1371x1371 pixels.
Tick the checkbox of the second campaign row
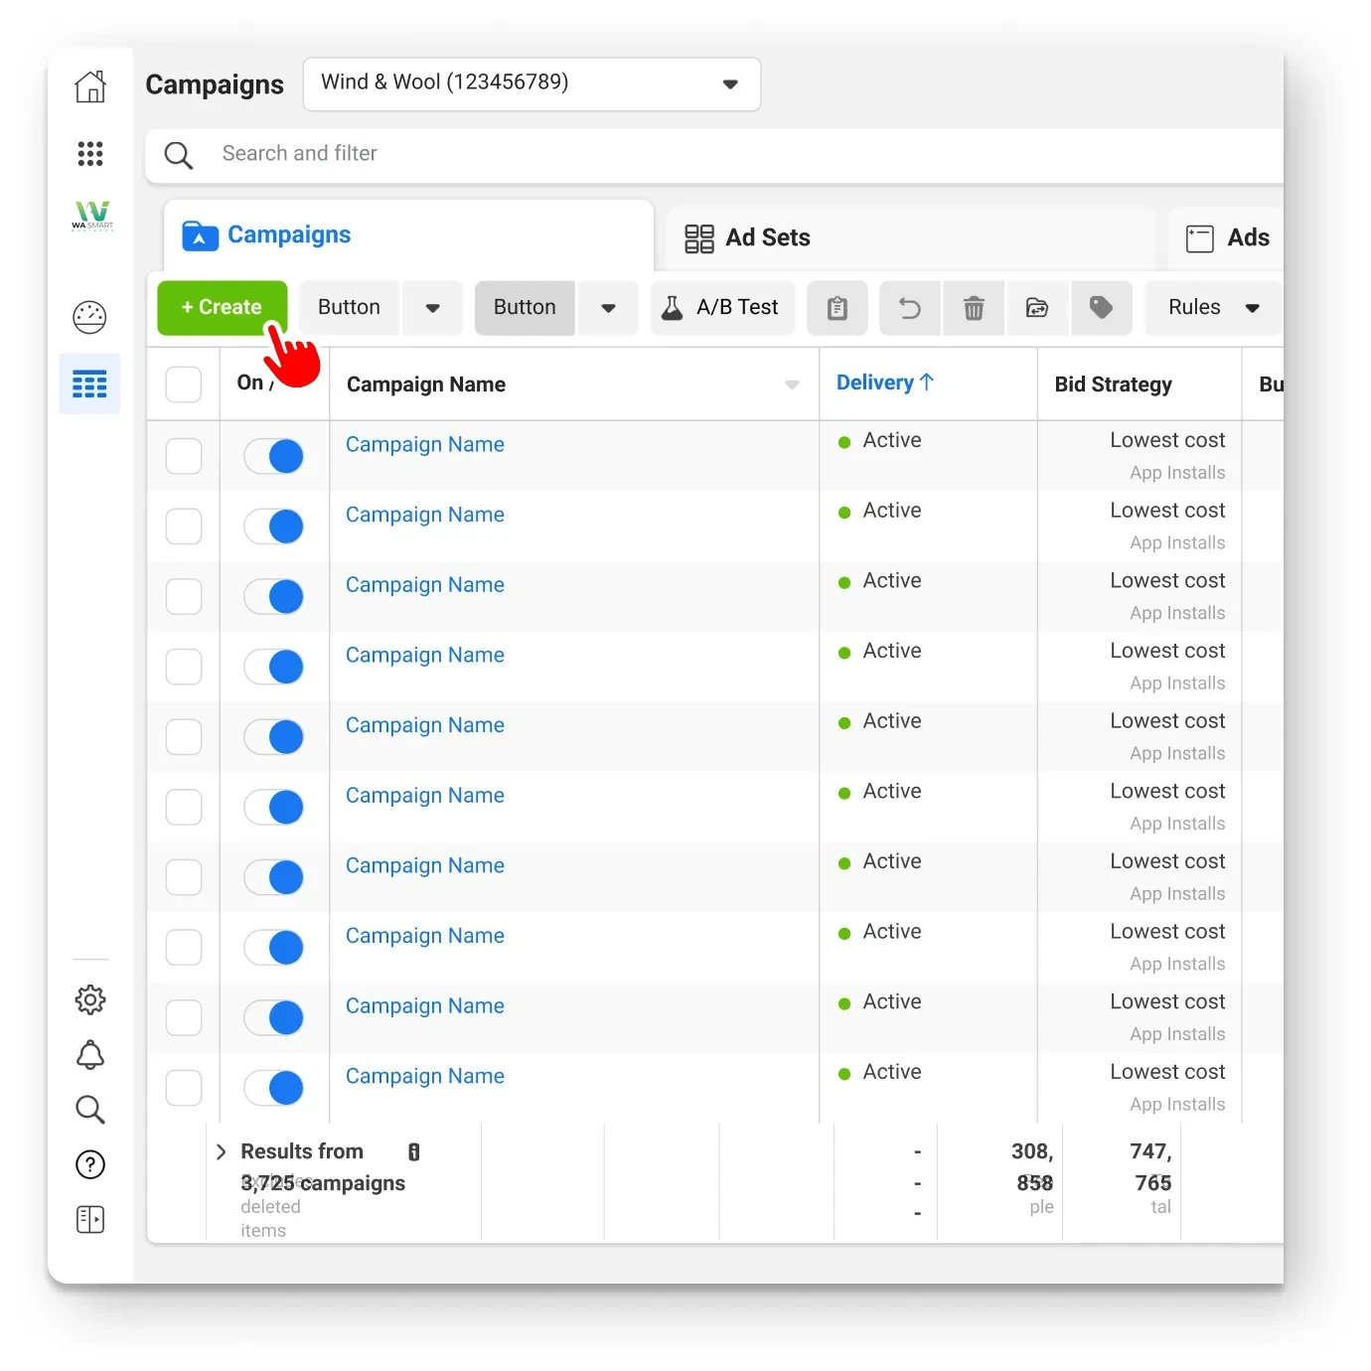coord(184,527)
